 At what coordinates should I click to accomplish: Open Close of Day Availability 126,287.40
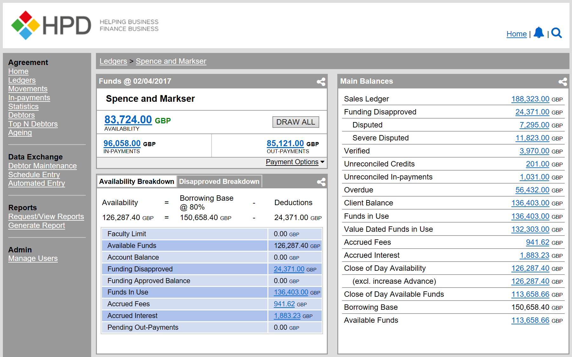point(530,268)
